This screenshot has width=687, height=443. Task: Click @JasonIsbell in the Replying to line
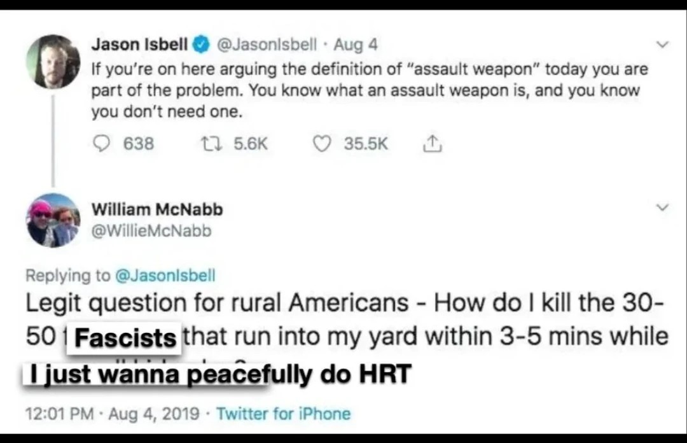(x=165, y=275)
